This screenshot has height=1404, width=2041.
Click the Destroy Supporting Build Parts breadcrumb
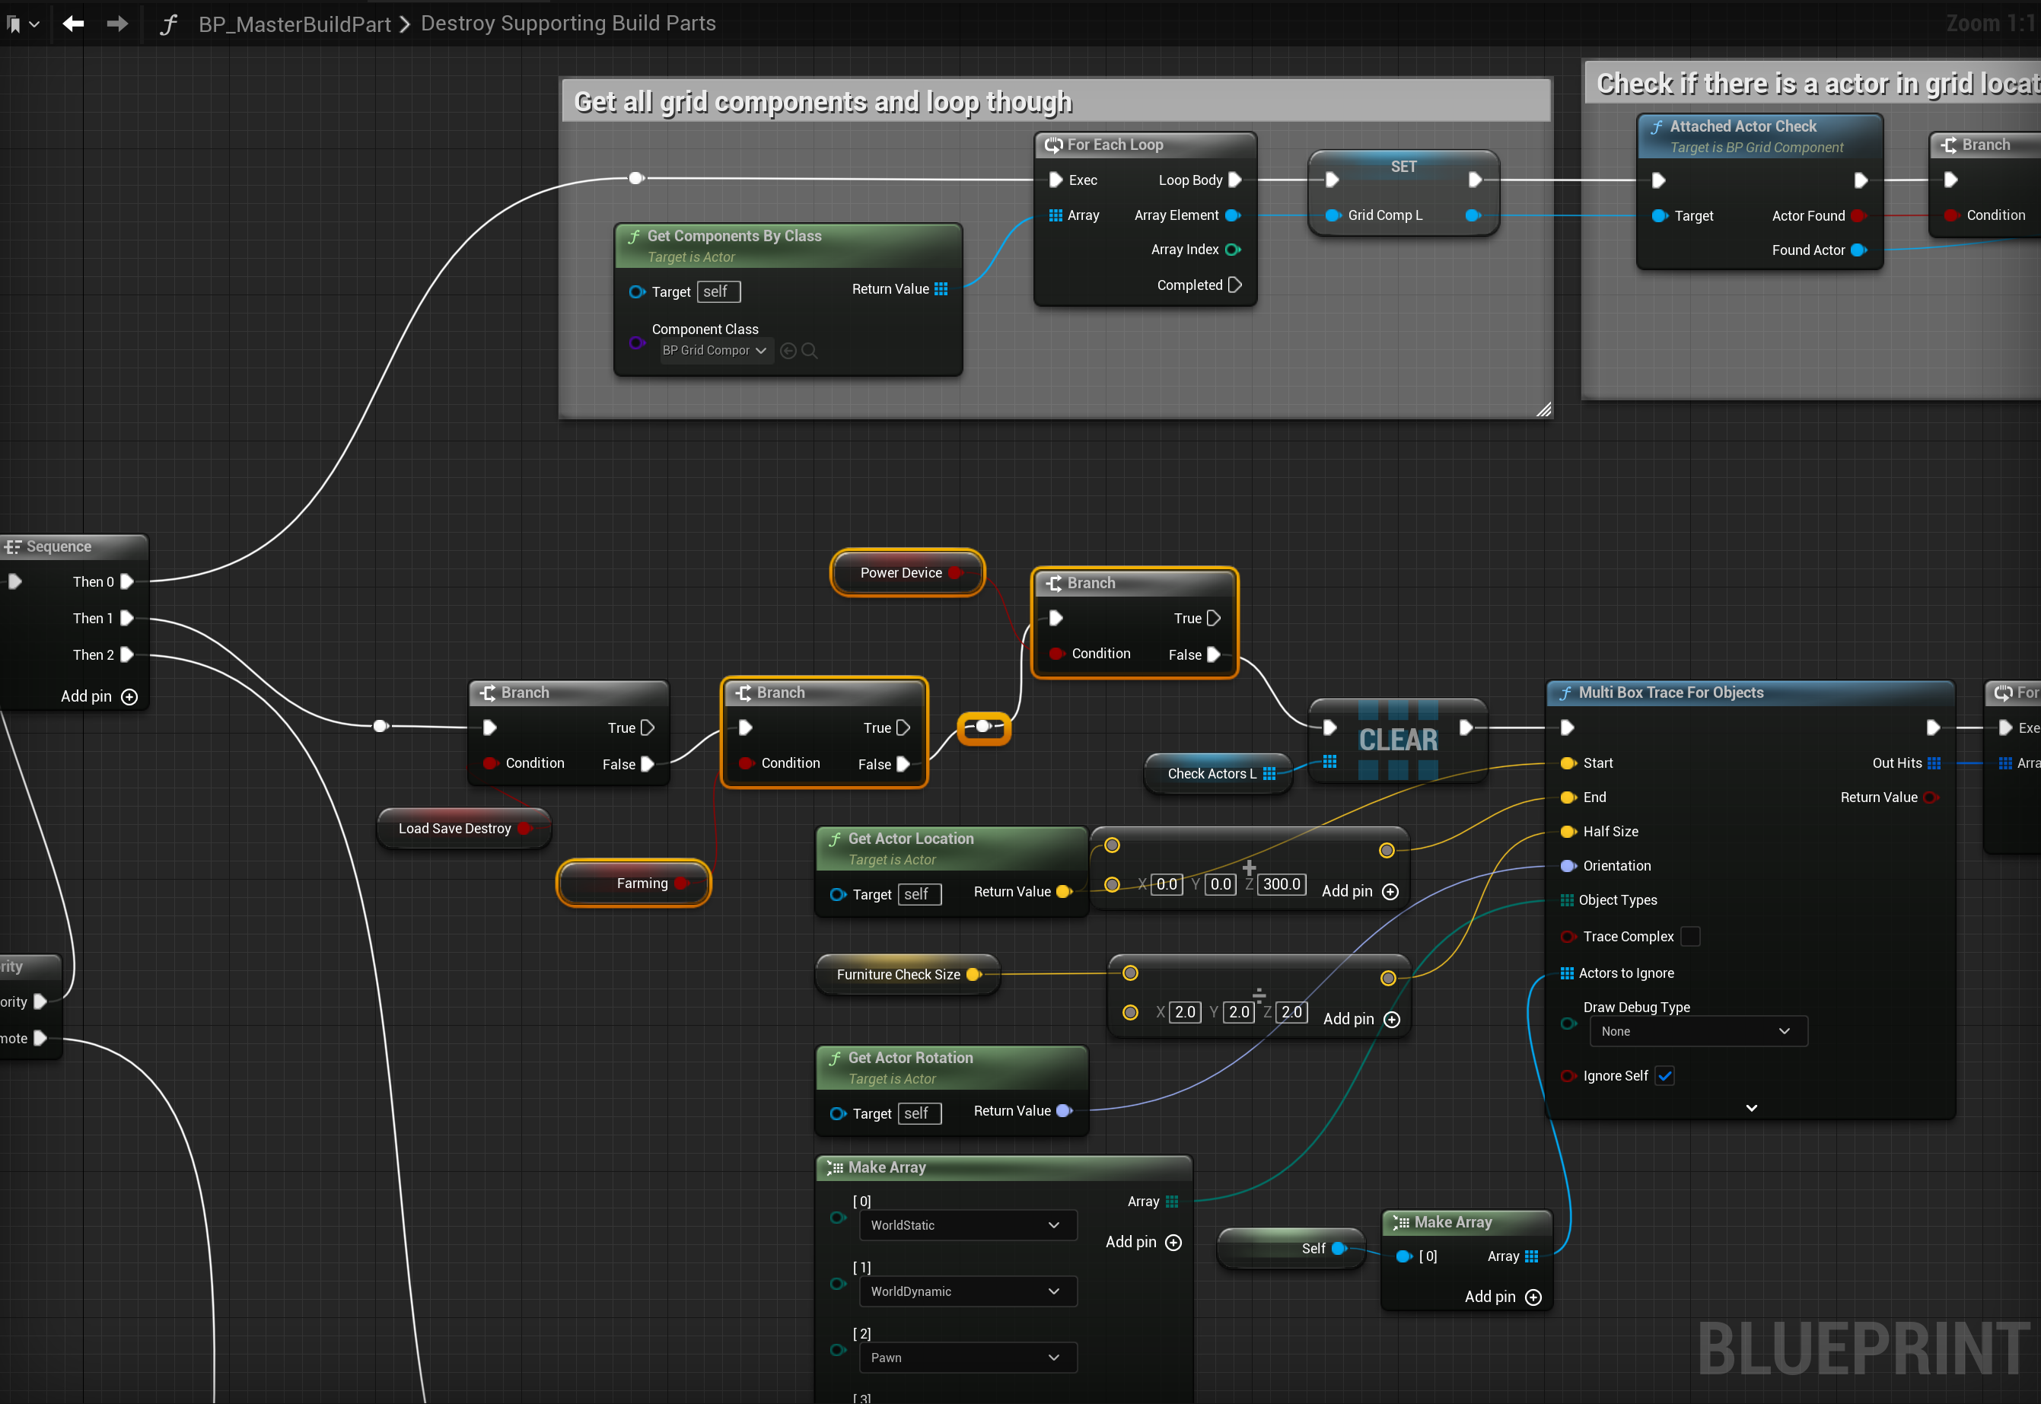(568, 24)
